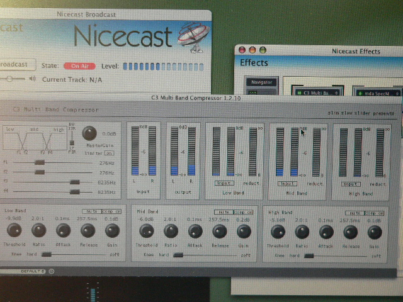
Task: Adjust the Low Band Attack knob
Action: tap(63, 230)
